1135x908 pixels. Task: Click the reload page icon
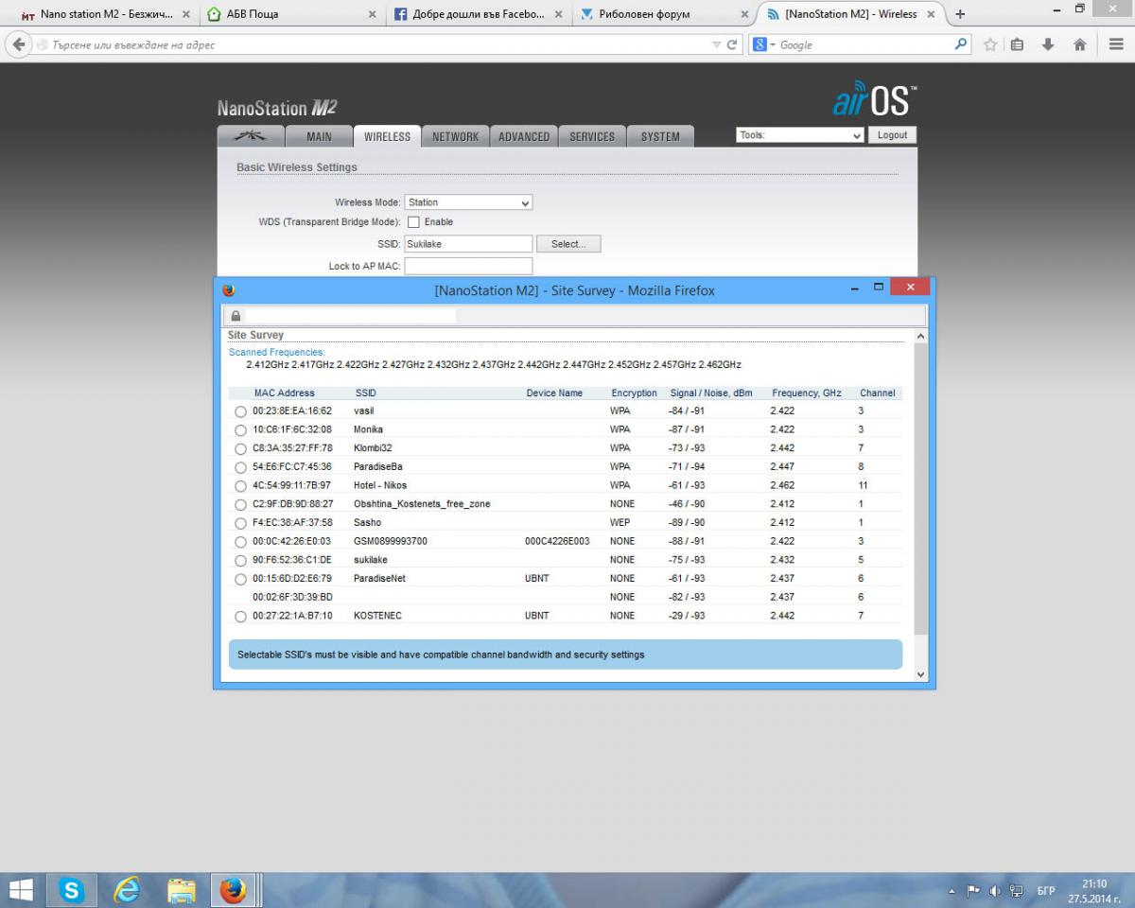click(x=732, y=44)
